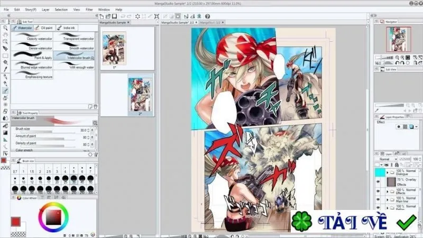This screenshot has width=423, height=238.
Task: Switch to the Oil paint tab
Action: tap(44, 28)
